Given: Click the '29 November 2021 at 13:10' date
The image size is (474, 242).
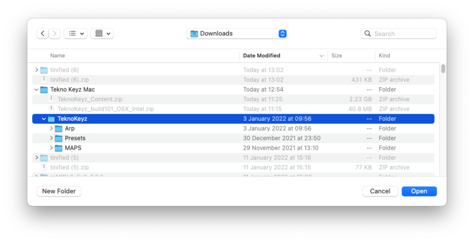Looking at the screenshot, I should [281, 148].
